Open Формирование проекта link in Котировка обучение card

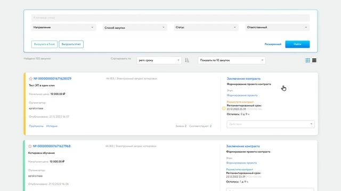[241, 163]
